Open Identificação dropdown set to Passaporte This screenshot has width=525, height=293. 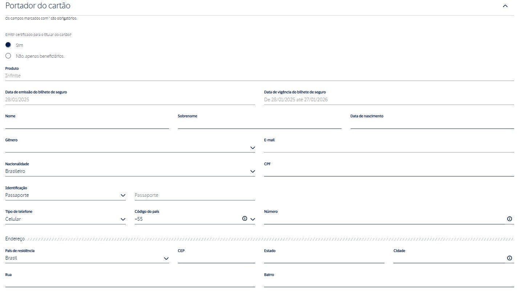tap(65, 195)
